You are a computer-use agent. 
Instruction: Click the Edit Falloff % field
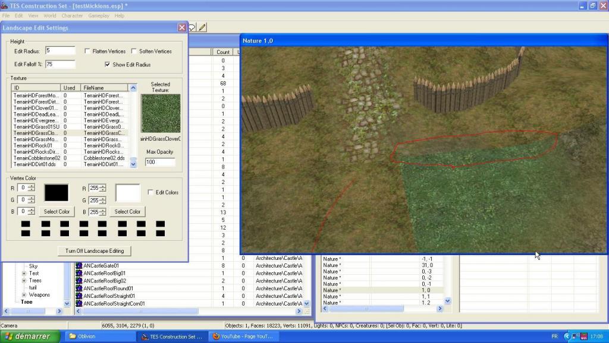[x=60, y=64]
